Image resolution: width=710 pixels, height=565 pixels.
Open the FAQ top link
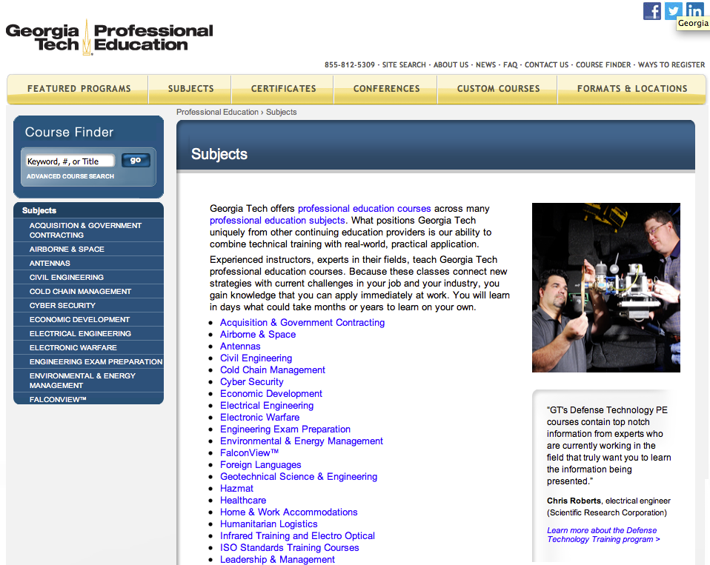[511, 64]
